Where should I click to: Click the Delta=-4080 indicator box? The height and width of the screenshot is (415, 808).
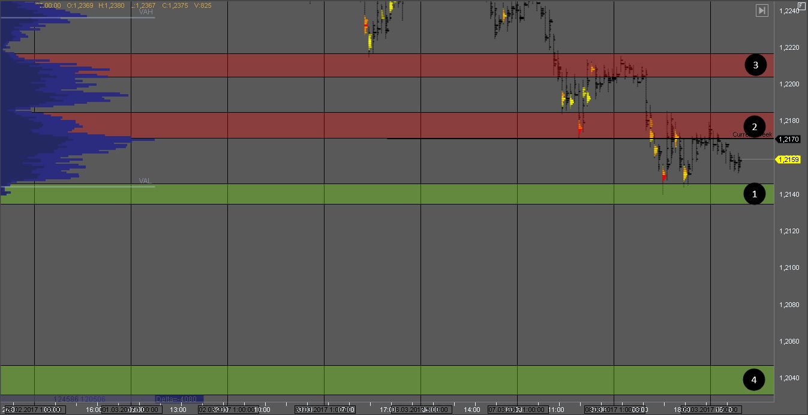179,399
